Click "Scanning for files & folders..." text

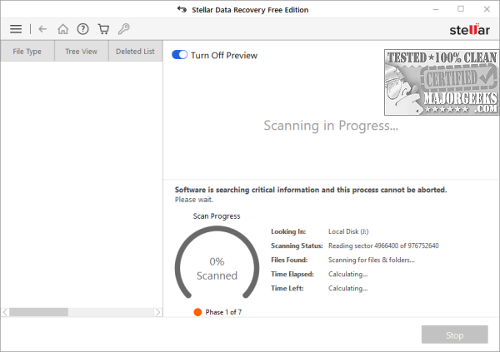tap(372, 260)
